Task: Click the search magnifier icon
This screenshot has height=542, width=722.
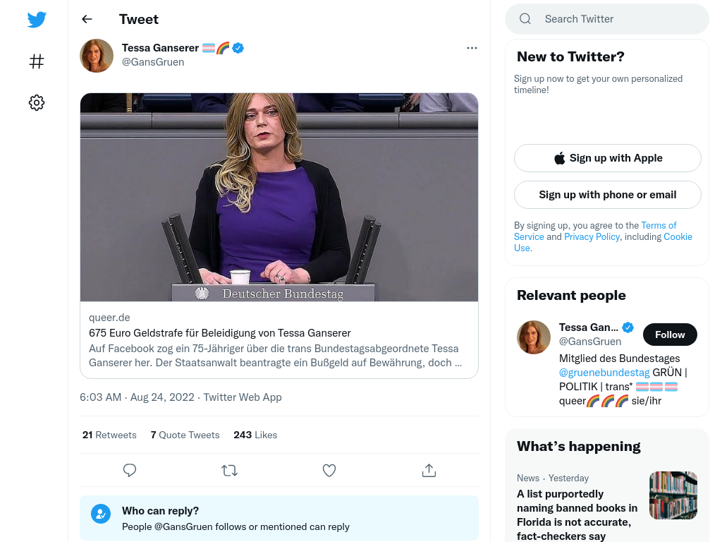Action: (x=525, y=19)
